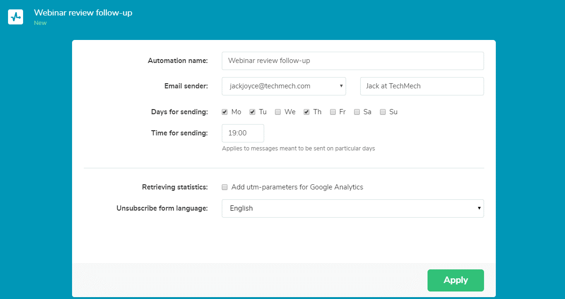Toggle the Monday checkbox
The width and height of the screenshot is (565, 299).
225,112
